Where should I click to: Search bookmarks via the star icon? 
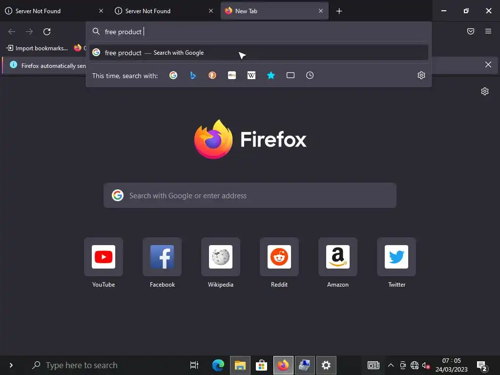click(x=271, y=75)
